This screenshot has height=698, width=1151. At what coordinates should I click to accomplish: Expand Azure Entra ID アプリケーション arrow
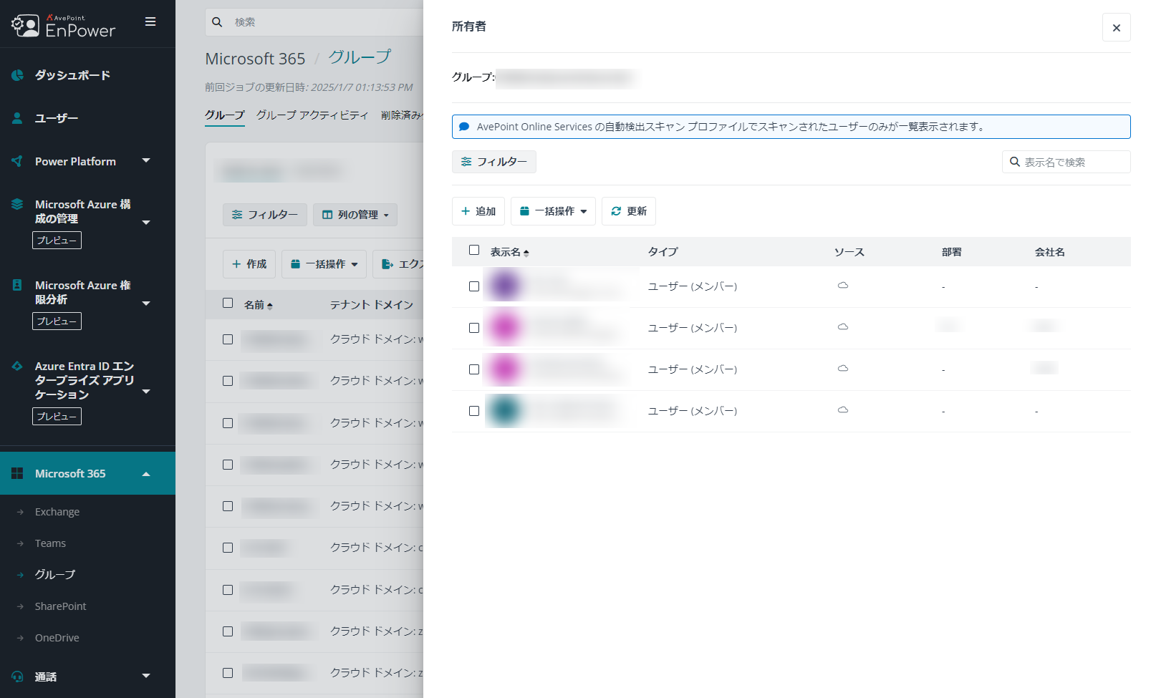(x=146, y=392)
